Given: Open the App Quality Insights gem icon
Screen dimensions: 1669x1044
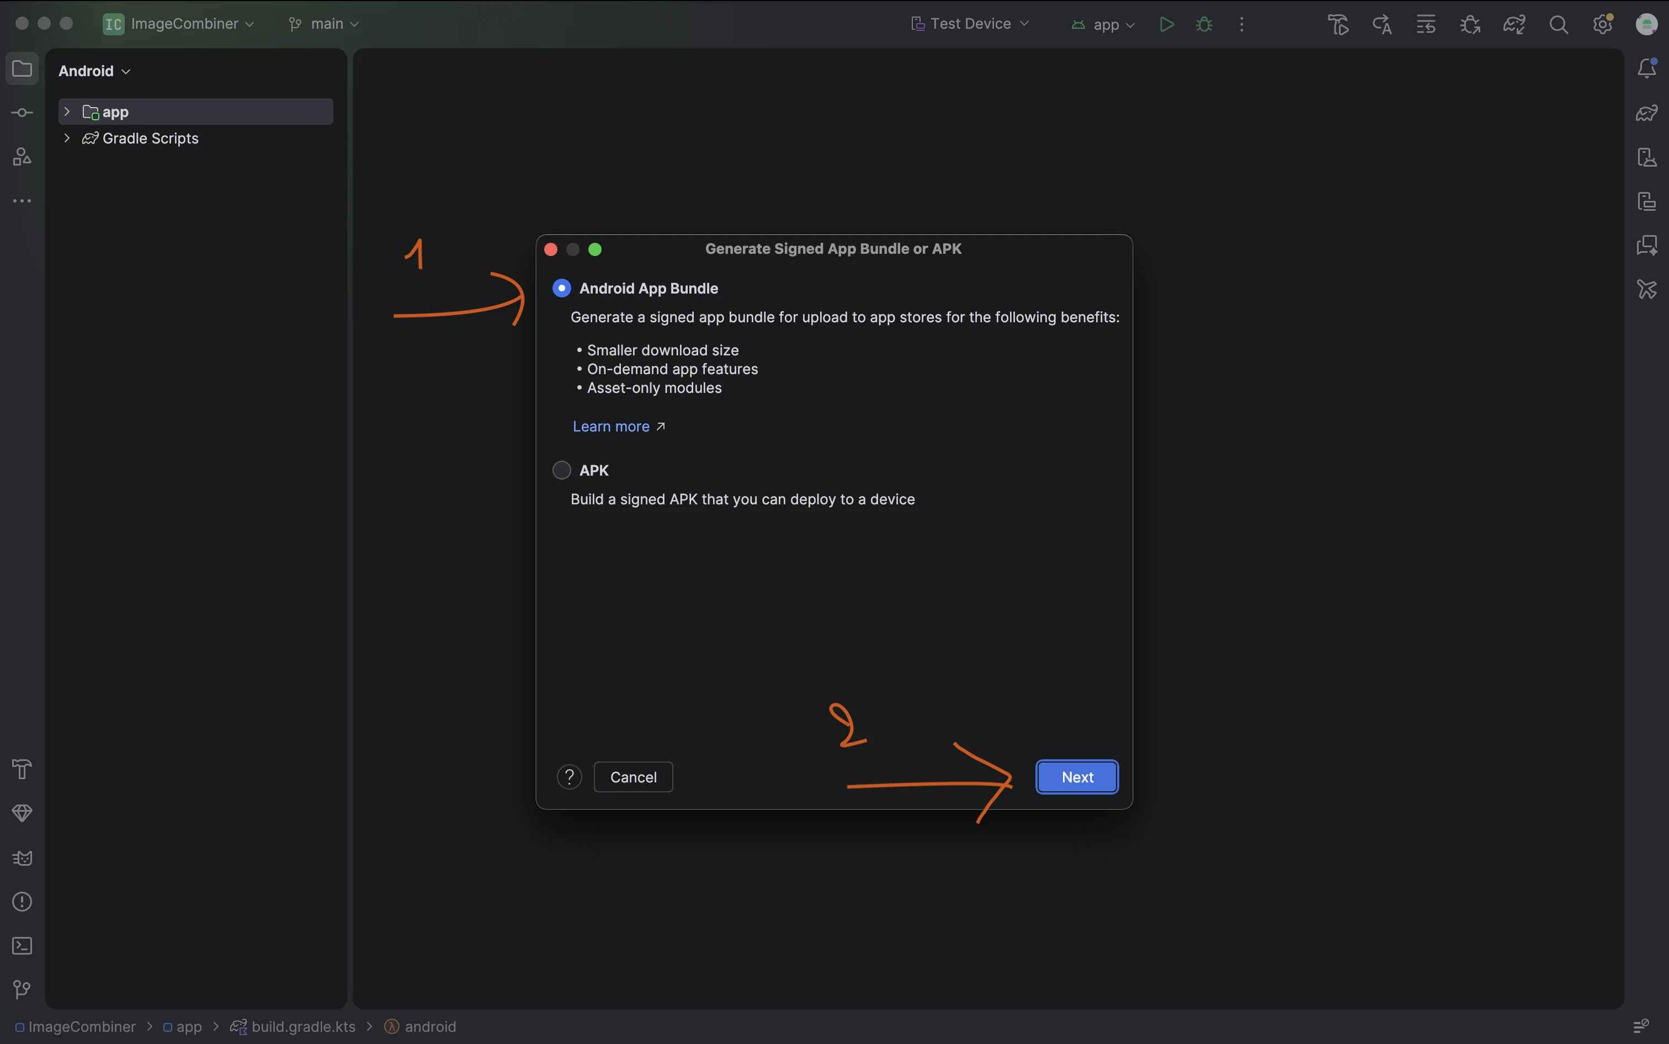Looking at the screenshot, I should pyautogui.click(x=22, y=813).
